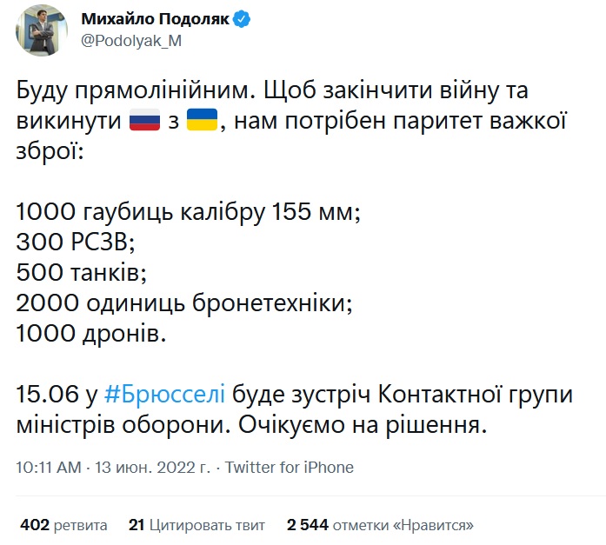Click the Twitter for iPhone source label
This screenshot has width=606, height=545.
[290, 467]
